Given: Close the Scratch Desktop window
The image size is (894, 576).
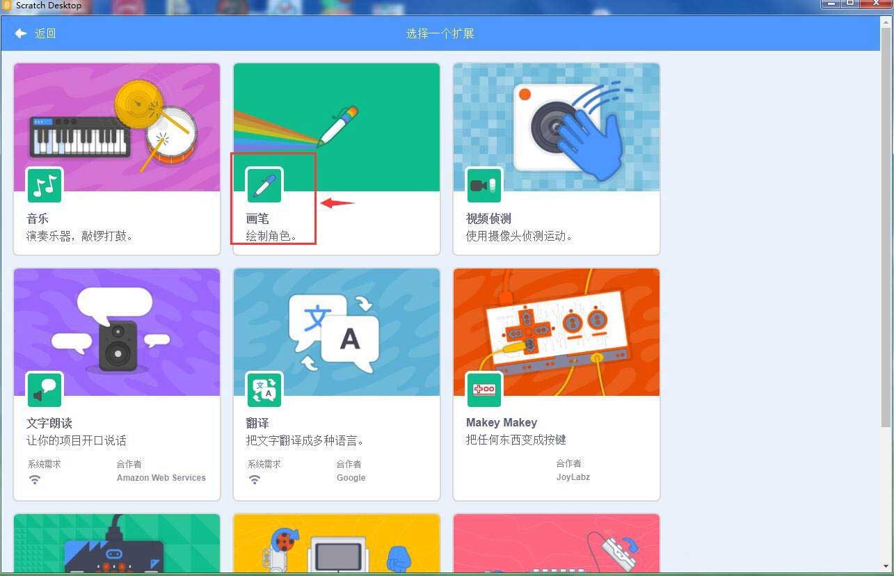Looking at the screenshot, I should [876, 4].
